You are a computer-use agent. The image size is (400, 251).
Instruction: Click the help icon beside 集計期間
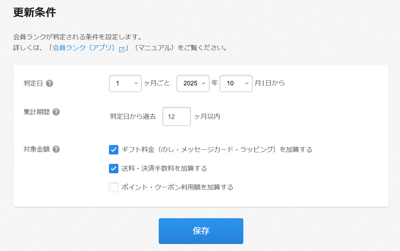(56, 112)
